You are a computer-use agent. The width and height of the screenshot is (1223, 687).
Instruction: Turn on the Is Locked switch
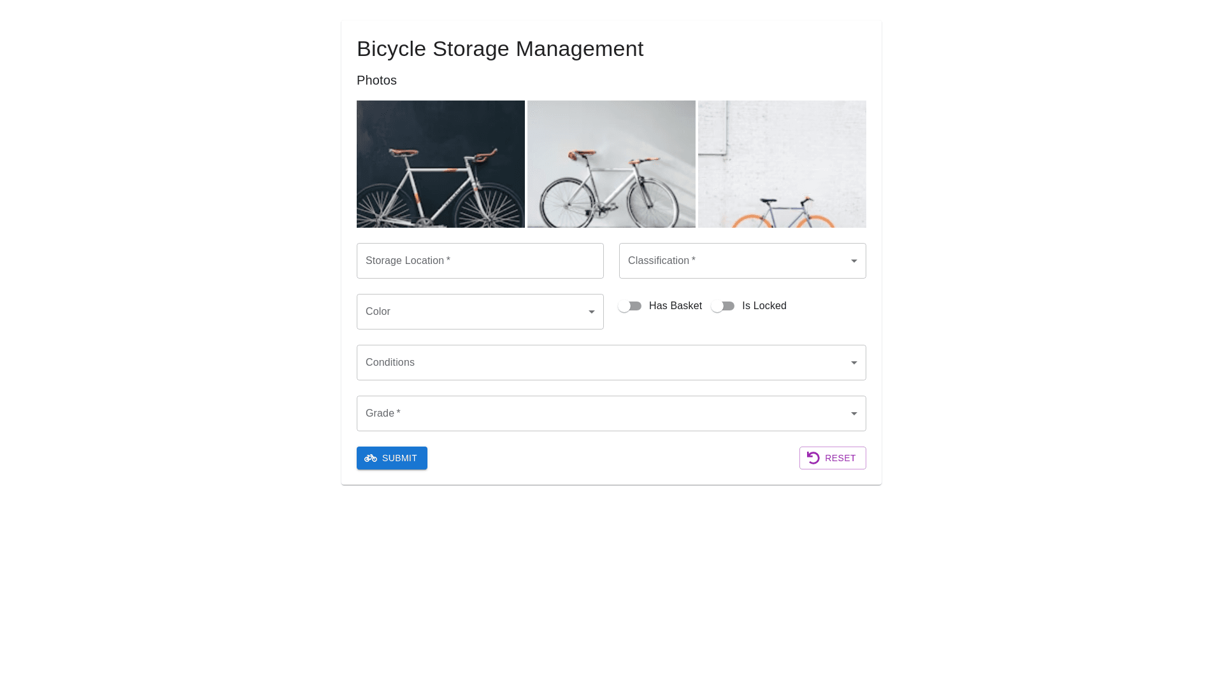pyautogui.click(x=722, y=306)
